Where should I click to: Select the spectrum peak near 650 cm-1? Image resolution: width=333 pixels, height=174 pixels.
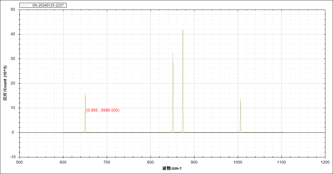[x=85, y=96]
